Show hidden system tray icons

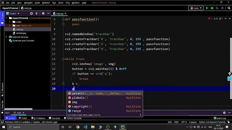pos(187,127)
